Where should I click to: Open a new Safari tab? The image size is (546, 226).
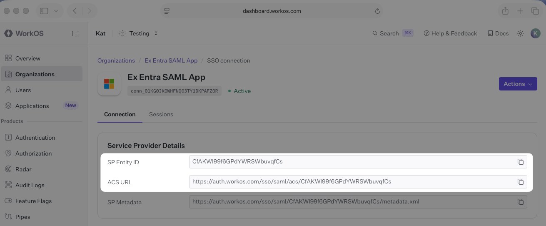tap(520, 11)
